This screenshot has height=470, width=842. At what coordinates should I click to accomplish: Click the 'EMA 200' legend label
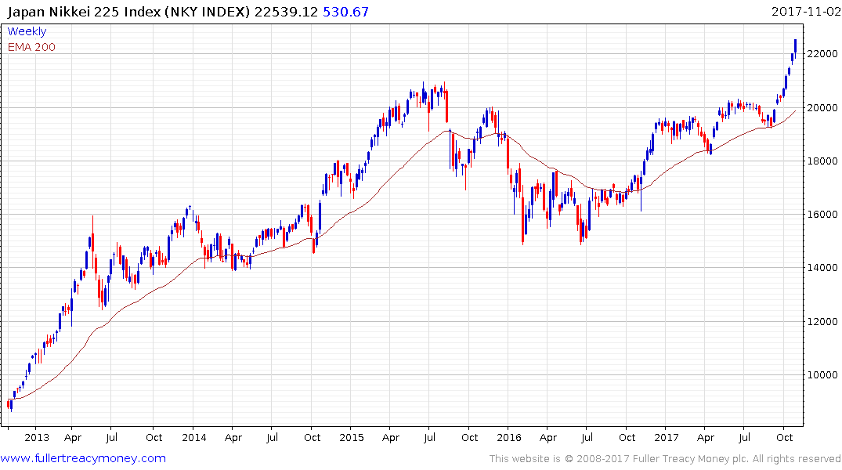31,47
